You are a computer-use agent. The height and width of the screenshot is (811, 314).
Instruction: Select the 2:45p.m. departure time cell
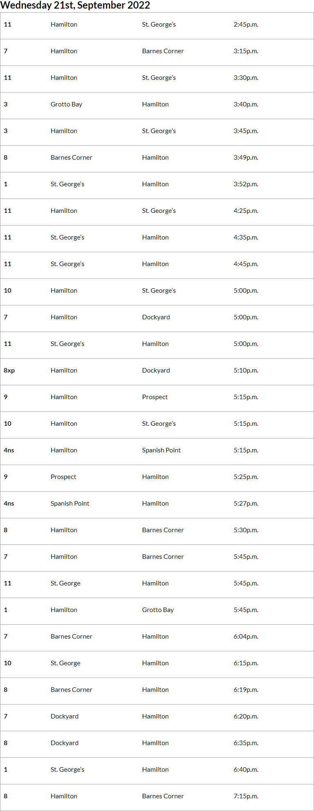pos(246,25)
